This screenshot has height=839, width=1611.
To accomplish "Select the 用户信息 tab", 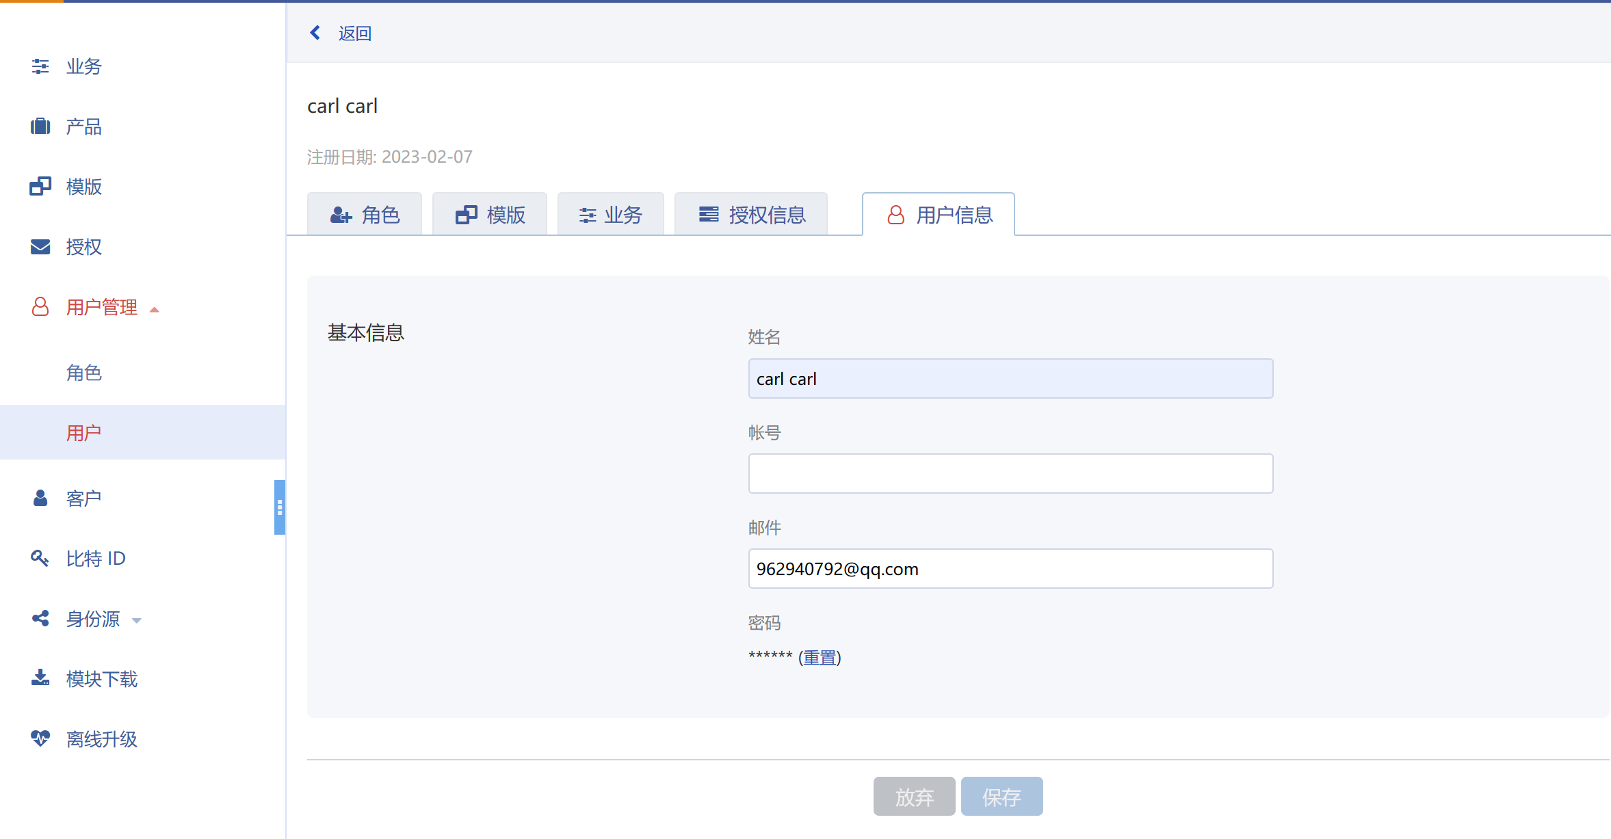I will click(x=939, y=215).
